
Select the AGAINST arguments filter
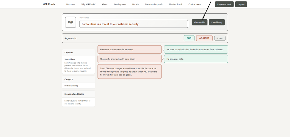tap(204, 38)
